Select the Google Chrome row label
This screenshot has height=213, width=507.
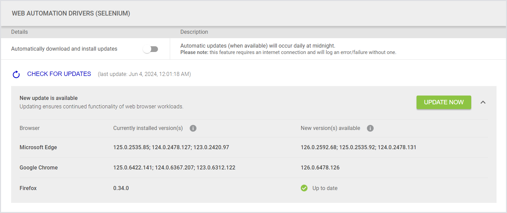point(38,168)
